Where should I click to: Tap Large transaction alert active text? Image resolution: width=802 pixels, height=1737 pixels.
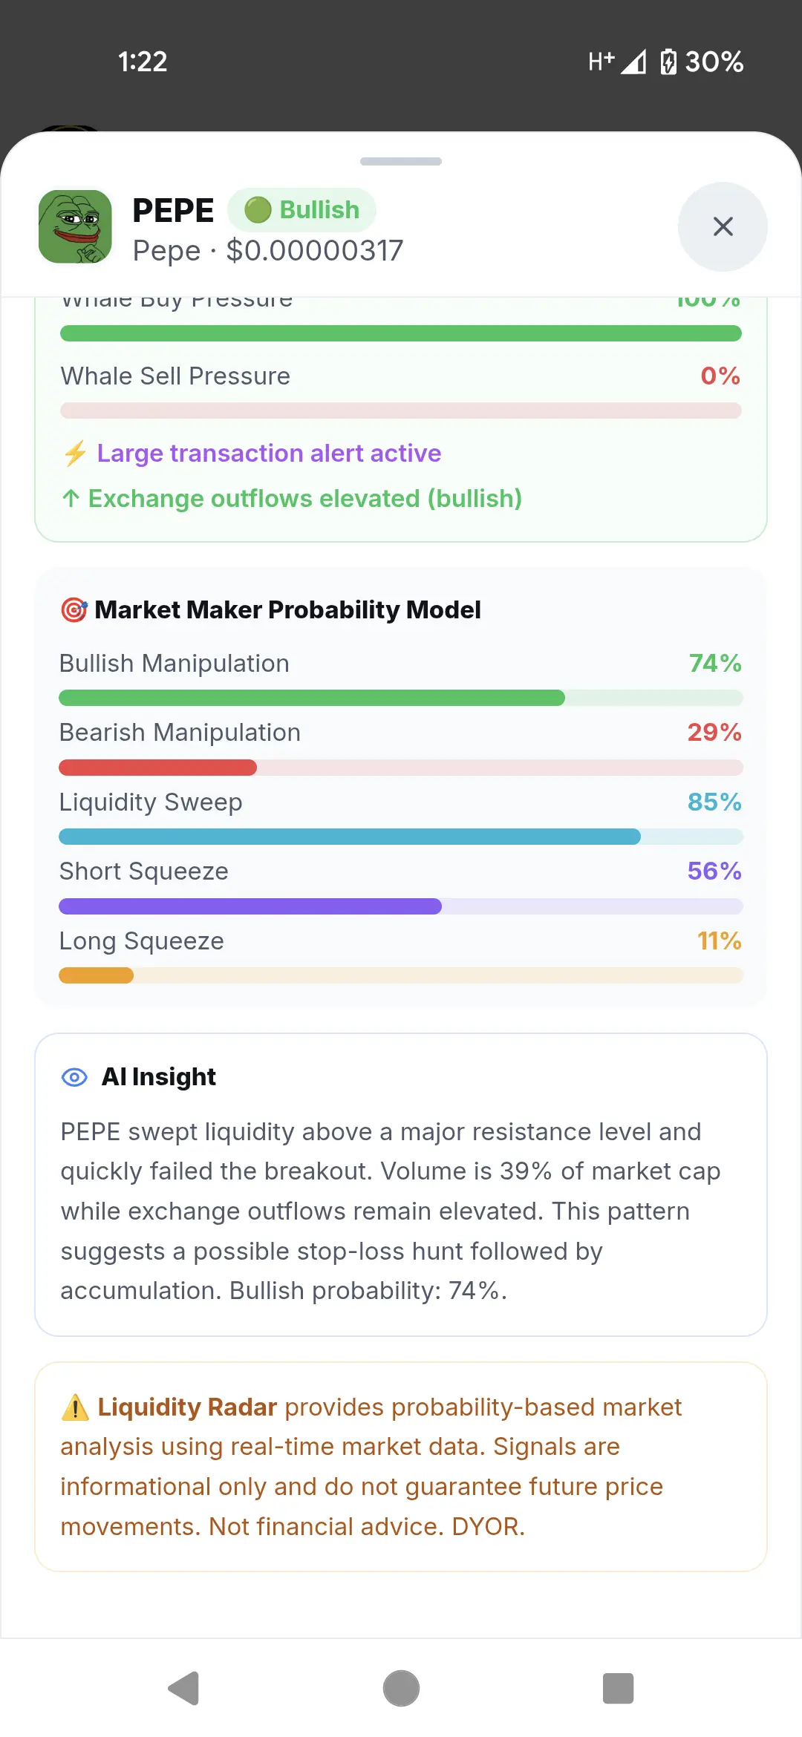269,453
